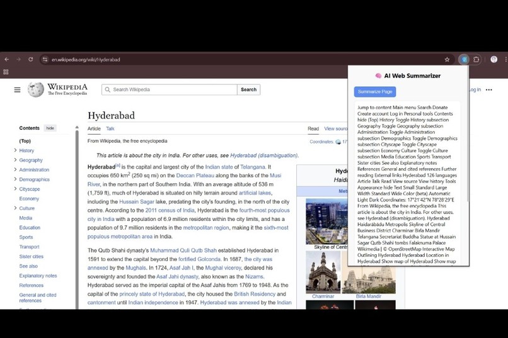508x338 pixels.
Task: Expand the Culture section in Contents
Action: pos(15,208)
